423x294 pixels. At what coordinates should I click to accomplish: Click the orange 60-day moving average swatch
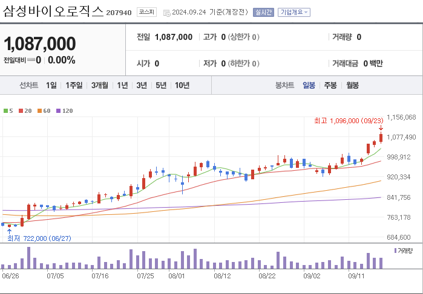point(39,110)
